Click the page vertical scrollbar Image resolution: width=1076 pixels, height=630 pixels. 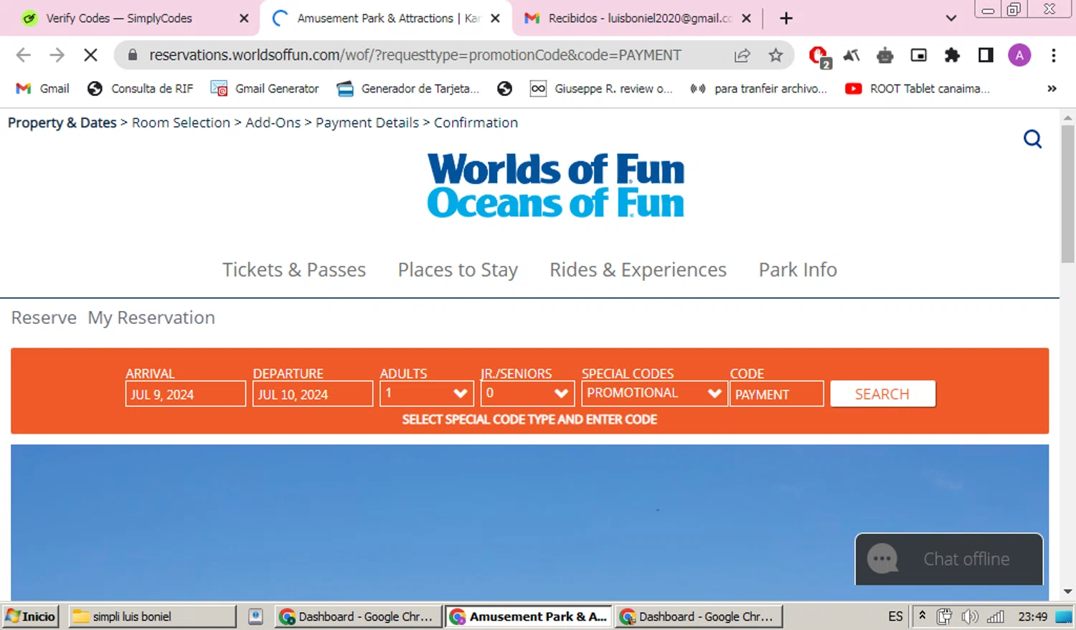coord(1067,194)
